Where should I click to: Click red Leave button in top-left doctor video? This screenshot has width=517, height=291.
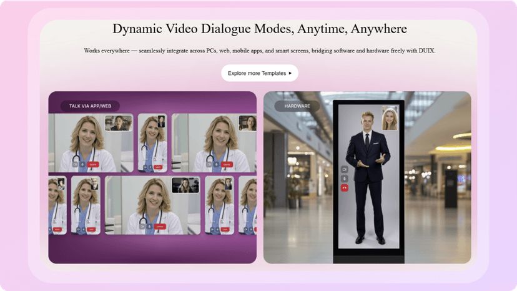(92, 164)
